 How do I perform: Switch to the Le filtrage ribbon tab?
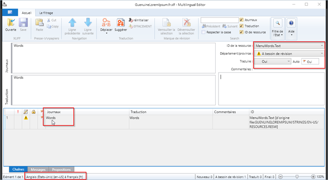tap(46, 13)
